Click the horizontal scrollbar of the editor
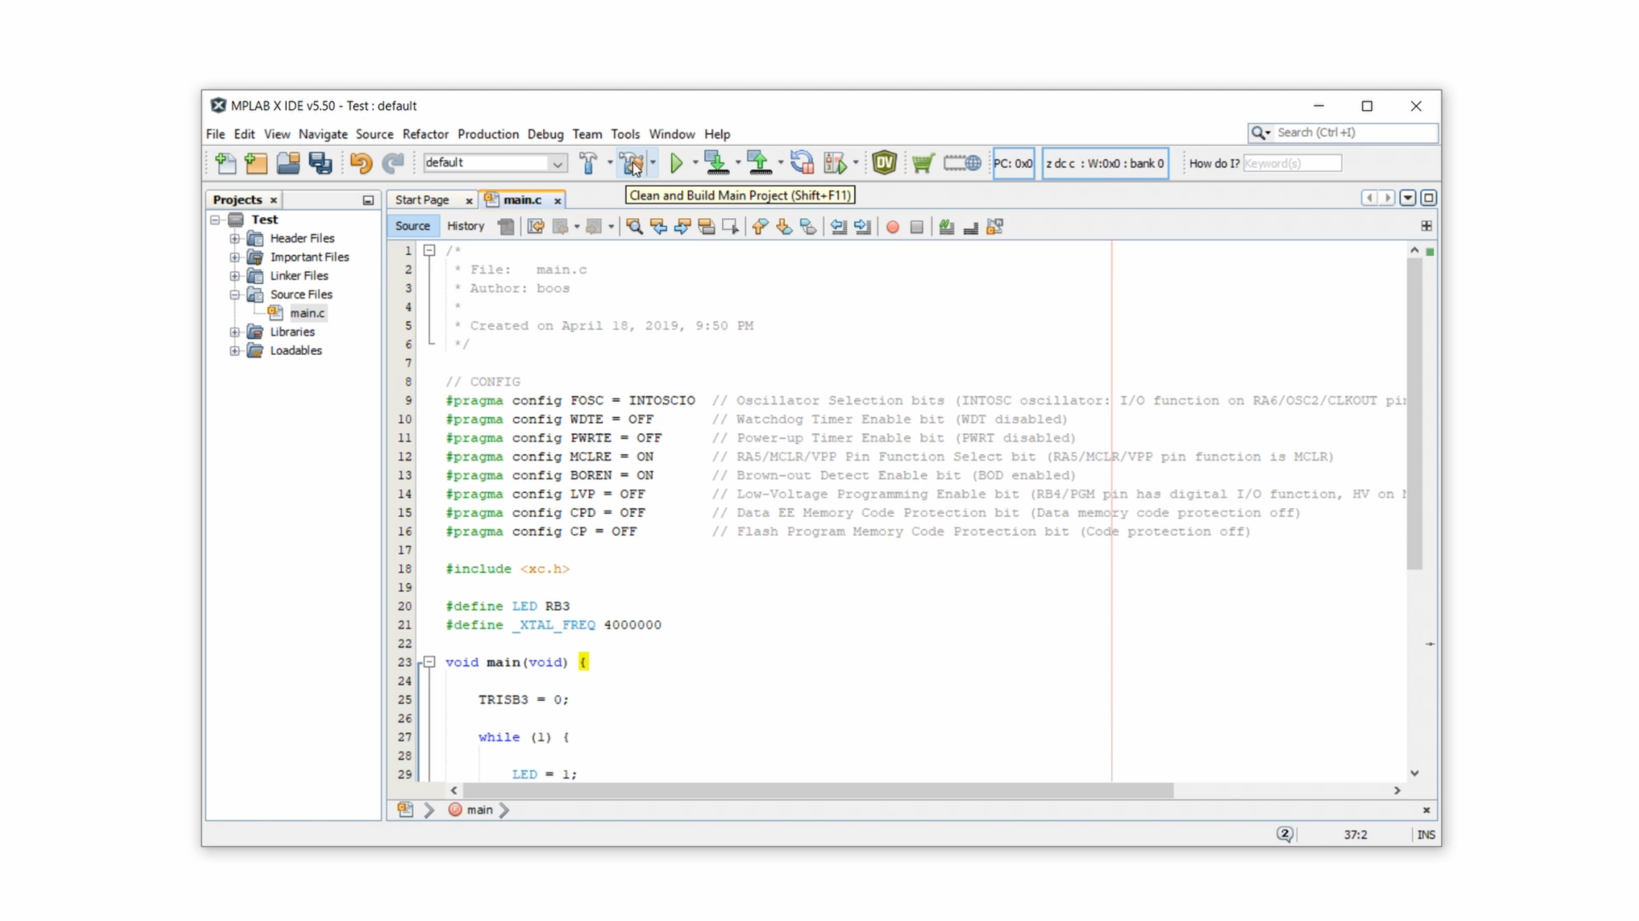 coord(817,791)
